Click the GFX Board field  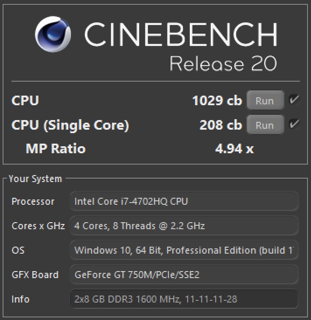click(x=184, y=275)
